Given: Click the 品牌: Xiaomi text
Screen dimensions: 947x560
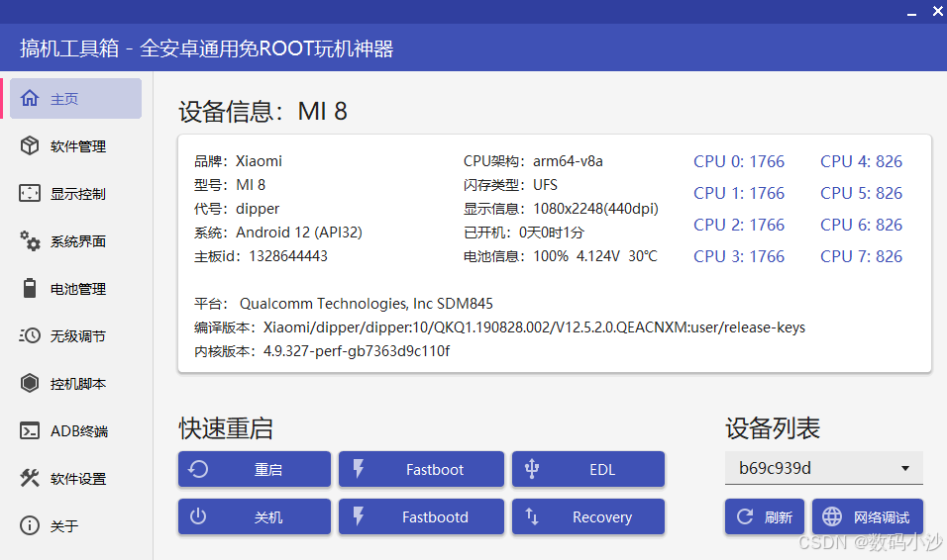Looking at the screenshot, I should tap(238, 161).
